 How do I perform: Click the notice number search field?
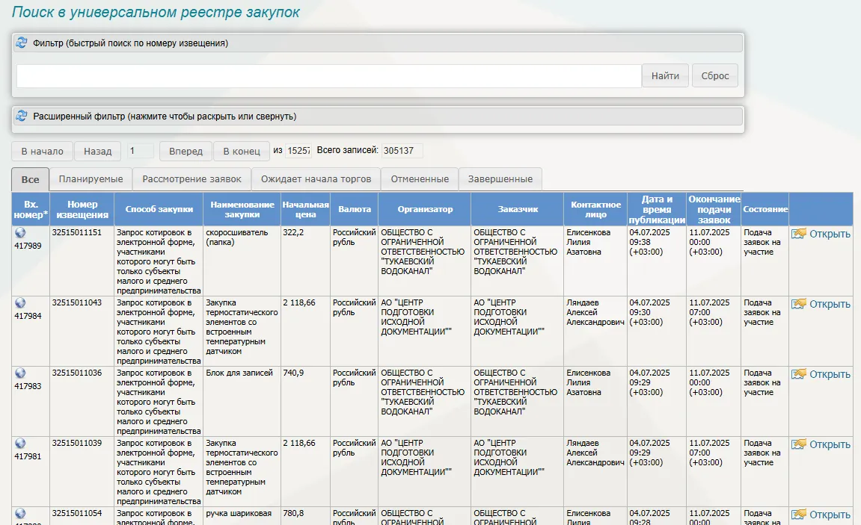328,75
